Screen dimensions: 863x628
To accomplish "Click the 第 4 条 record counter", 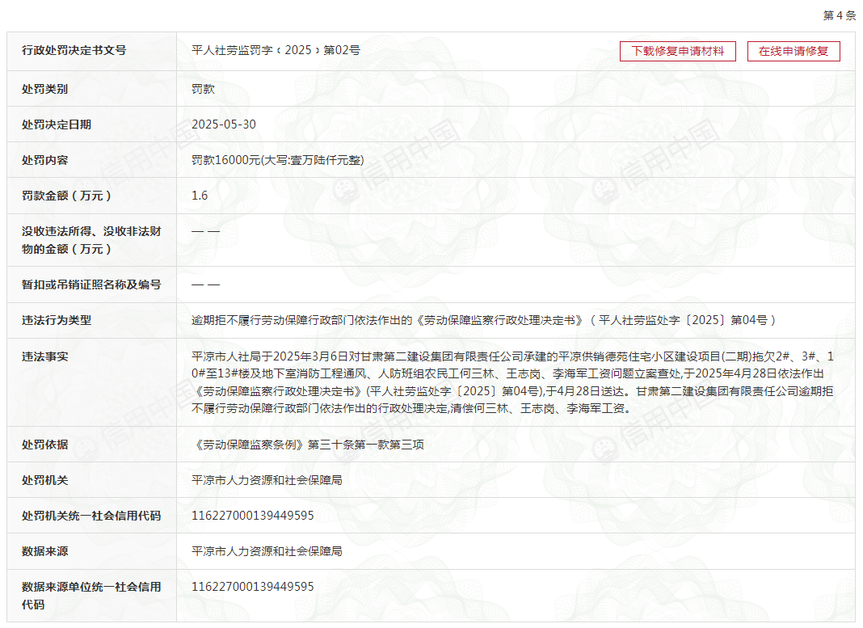I will point(838,15).
